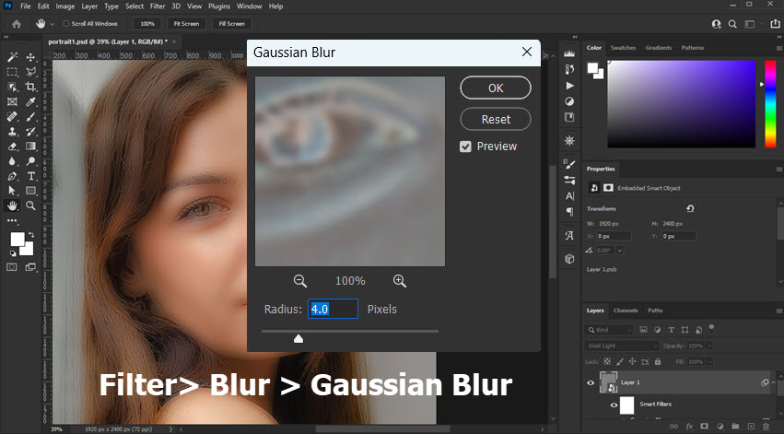
Task: Toggle Quick Mask mode icon
Action: (12, 267)
